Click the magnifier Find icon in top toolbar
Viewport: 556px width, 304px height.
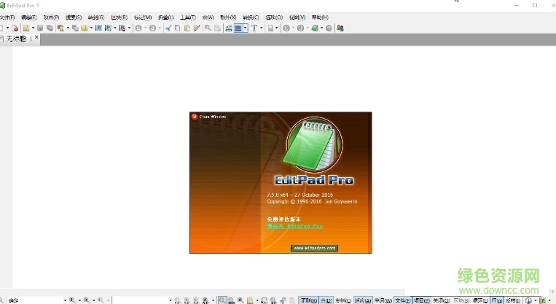pos(208,28)
